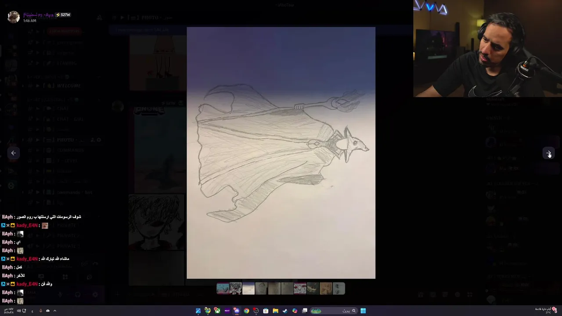This screenshot has width=562, height=316.
Task: Open the volume control in system tray
Action: [18, 311]
